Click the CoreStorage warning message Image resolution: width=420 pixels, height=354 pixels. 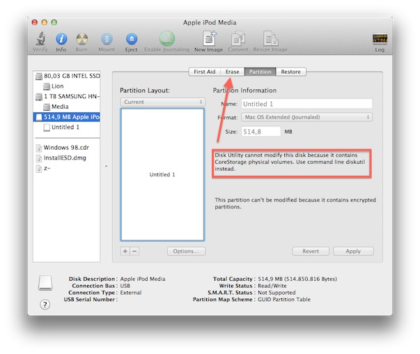coord(290,162)
